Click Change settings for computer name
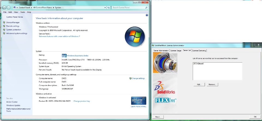The height and width of the screenshot is (121, 262). click(x=138, y=78)
